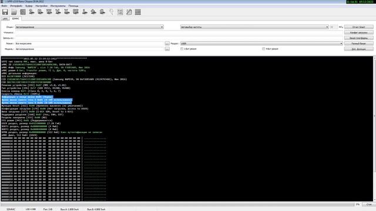Click the Бекап платформы button
The height and width of the screenshot is (211, 376).
click(x=359, y=38)
